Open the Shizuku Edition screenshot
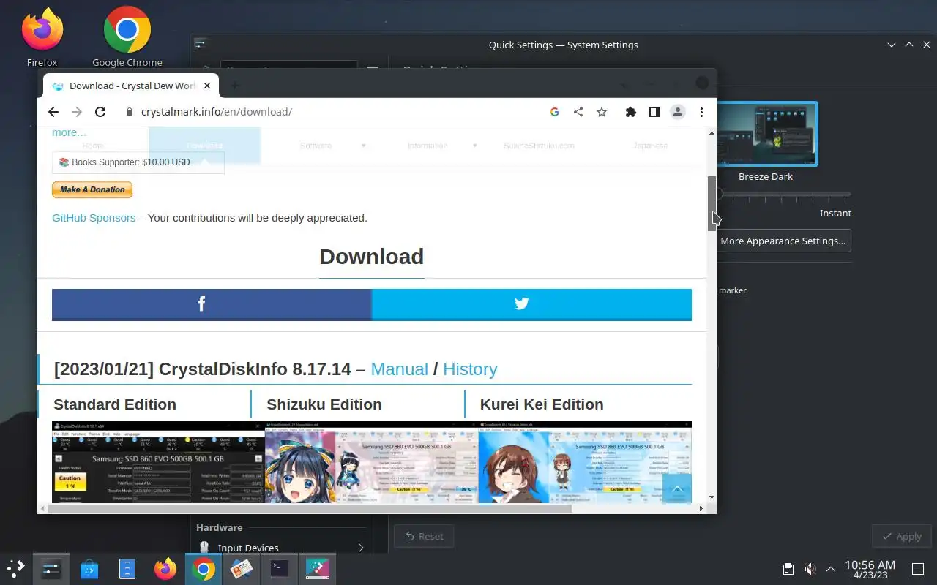Viewport: 937px width, 585px height. pos(371,462)
